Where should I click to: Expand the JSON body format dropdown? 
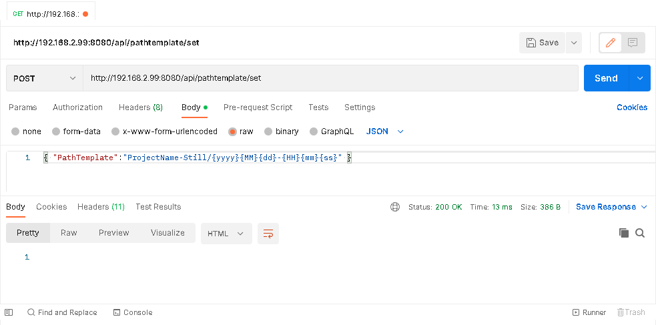385,131
